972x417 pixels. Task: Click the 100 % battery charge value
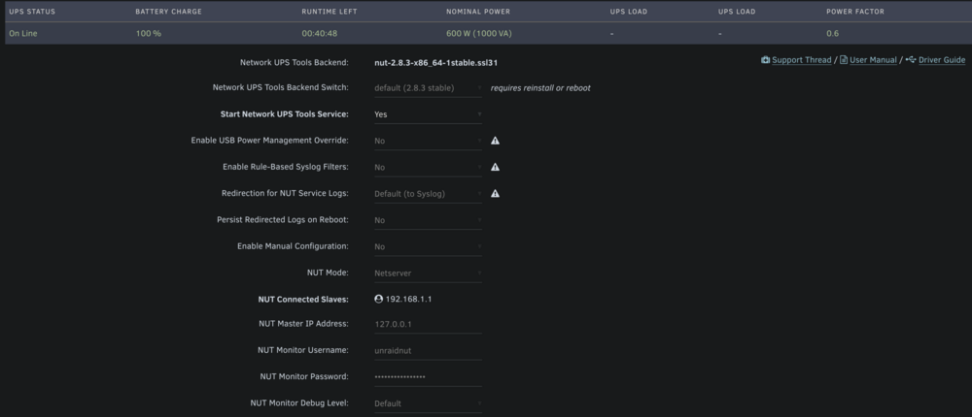148,33
